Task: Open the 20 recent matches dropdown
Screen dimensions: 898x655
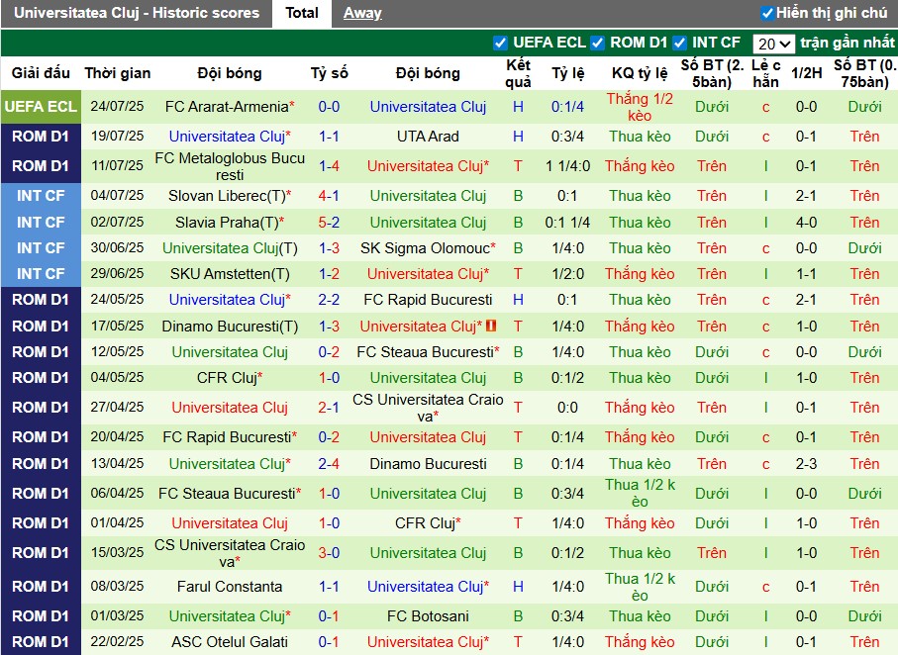Action: tap(773, 44)
